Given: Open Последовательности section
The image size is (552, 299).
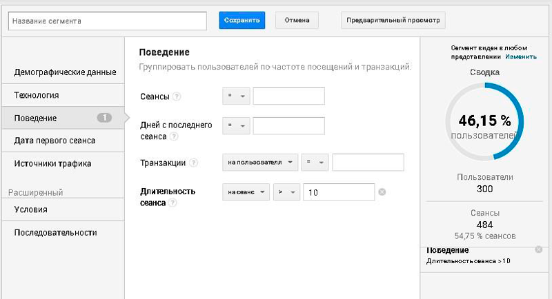Looking at the screenshot, I should [63, 233].
